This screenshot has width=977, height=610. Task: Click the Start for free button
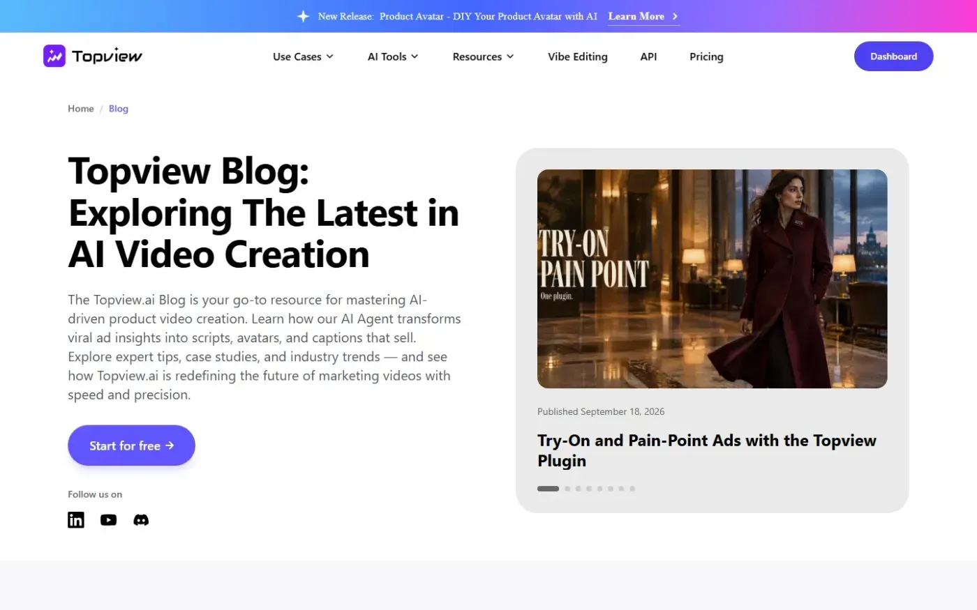(x=131, y=445)
